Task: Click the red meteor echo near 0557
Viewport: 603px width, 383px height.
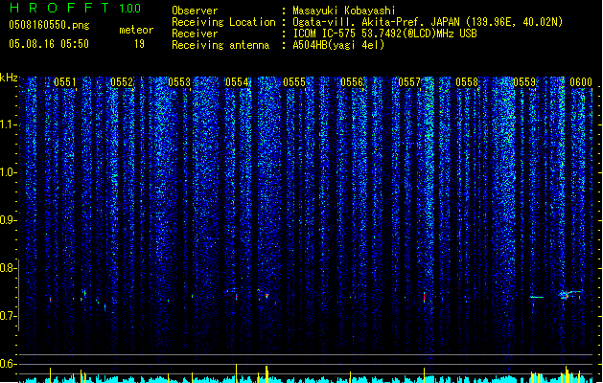Action: click(x=424, y=297)
